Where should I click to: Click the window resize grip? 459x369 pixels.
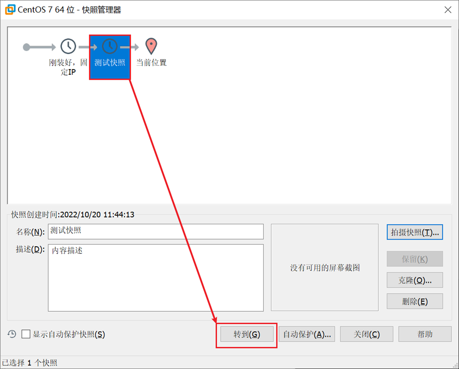(x=456, y=365)
